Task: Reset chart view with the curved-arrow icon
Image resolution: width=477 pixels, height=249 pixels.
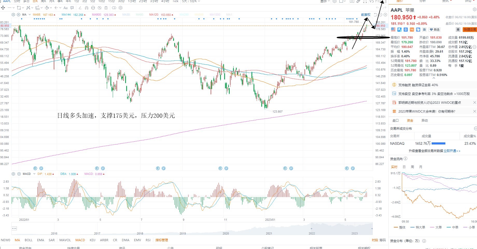Action: pyautogui.click(x=376, y=15)
